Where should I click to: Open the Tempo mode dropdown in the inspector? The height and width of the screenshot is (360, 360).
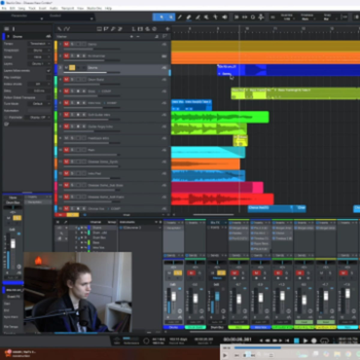[40, 44]
